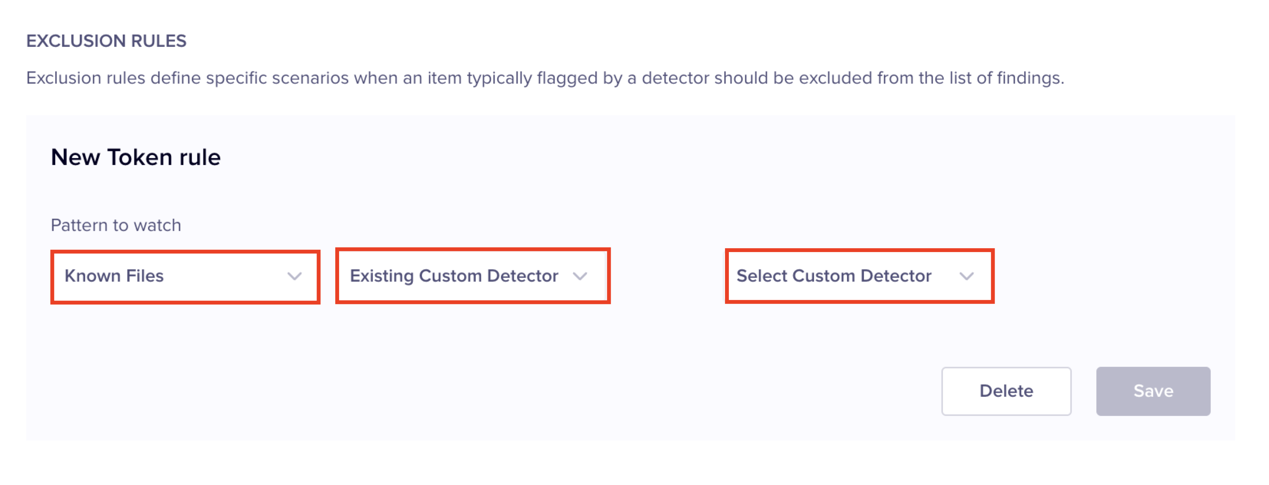The height and width of the screenshot is (485, 1269).
Task: Click the word 'Save' on the rule card
Action: pyautogui.click(x=1153, y=391)
